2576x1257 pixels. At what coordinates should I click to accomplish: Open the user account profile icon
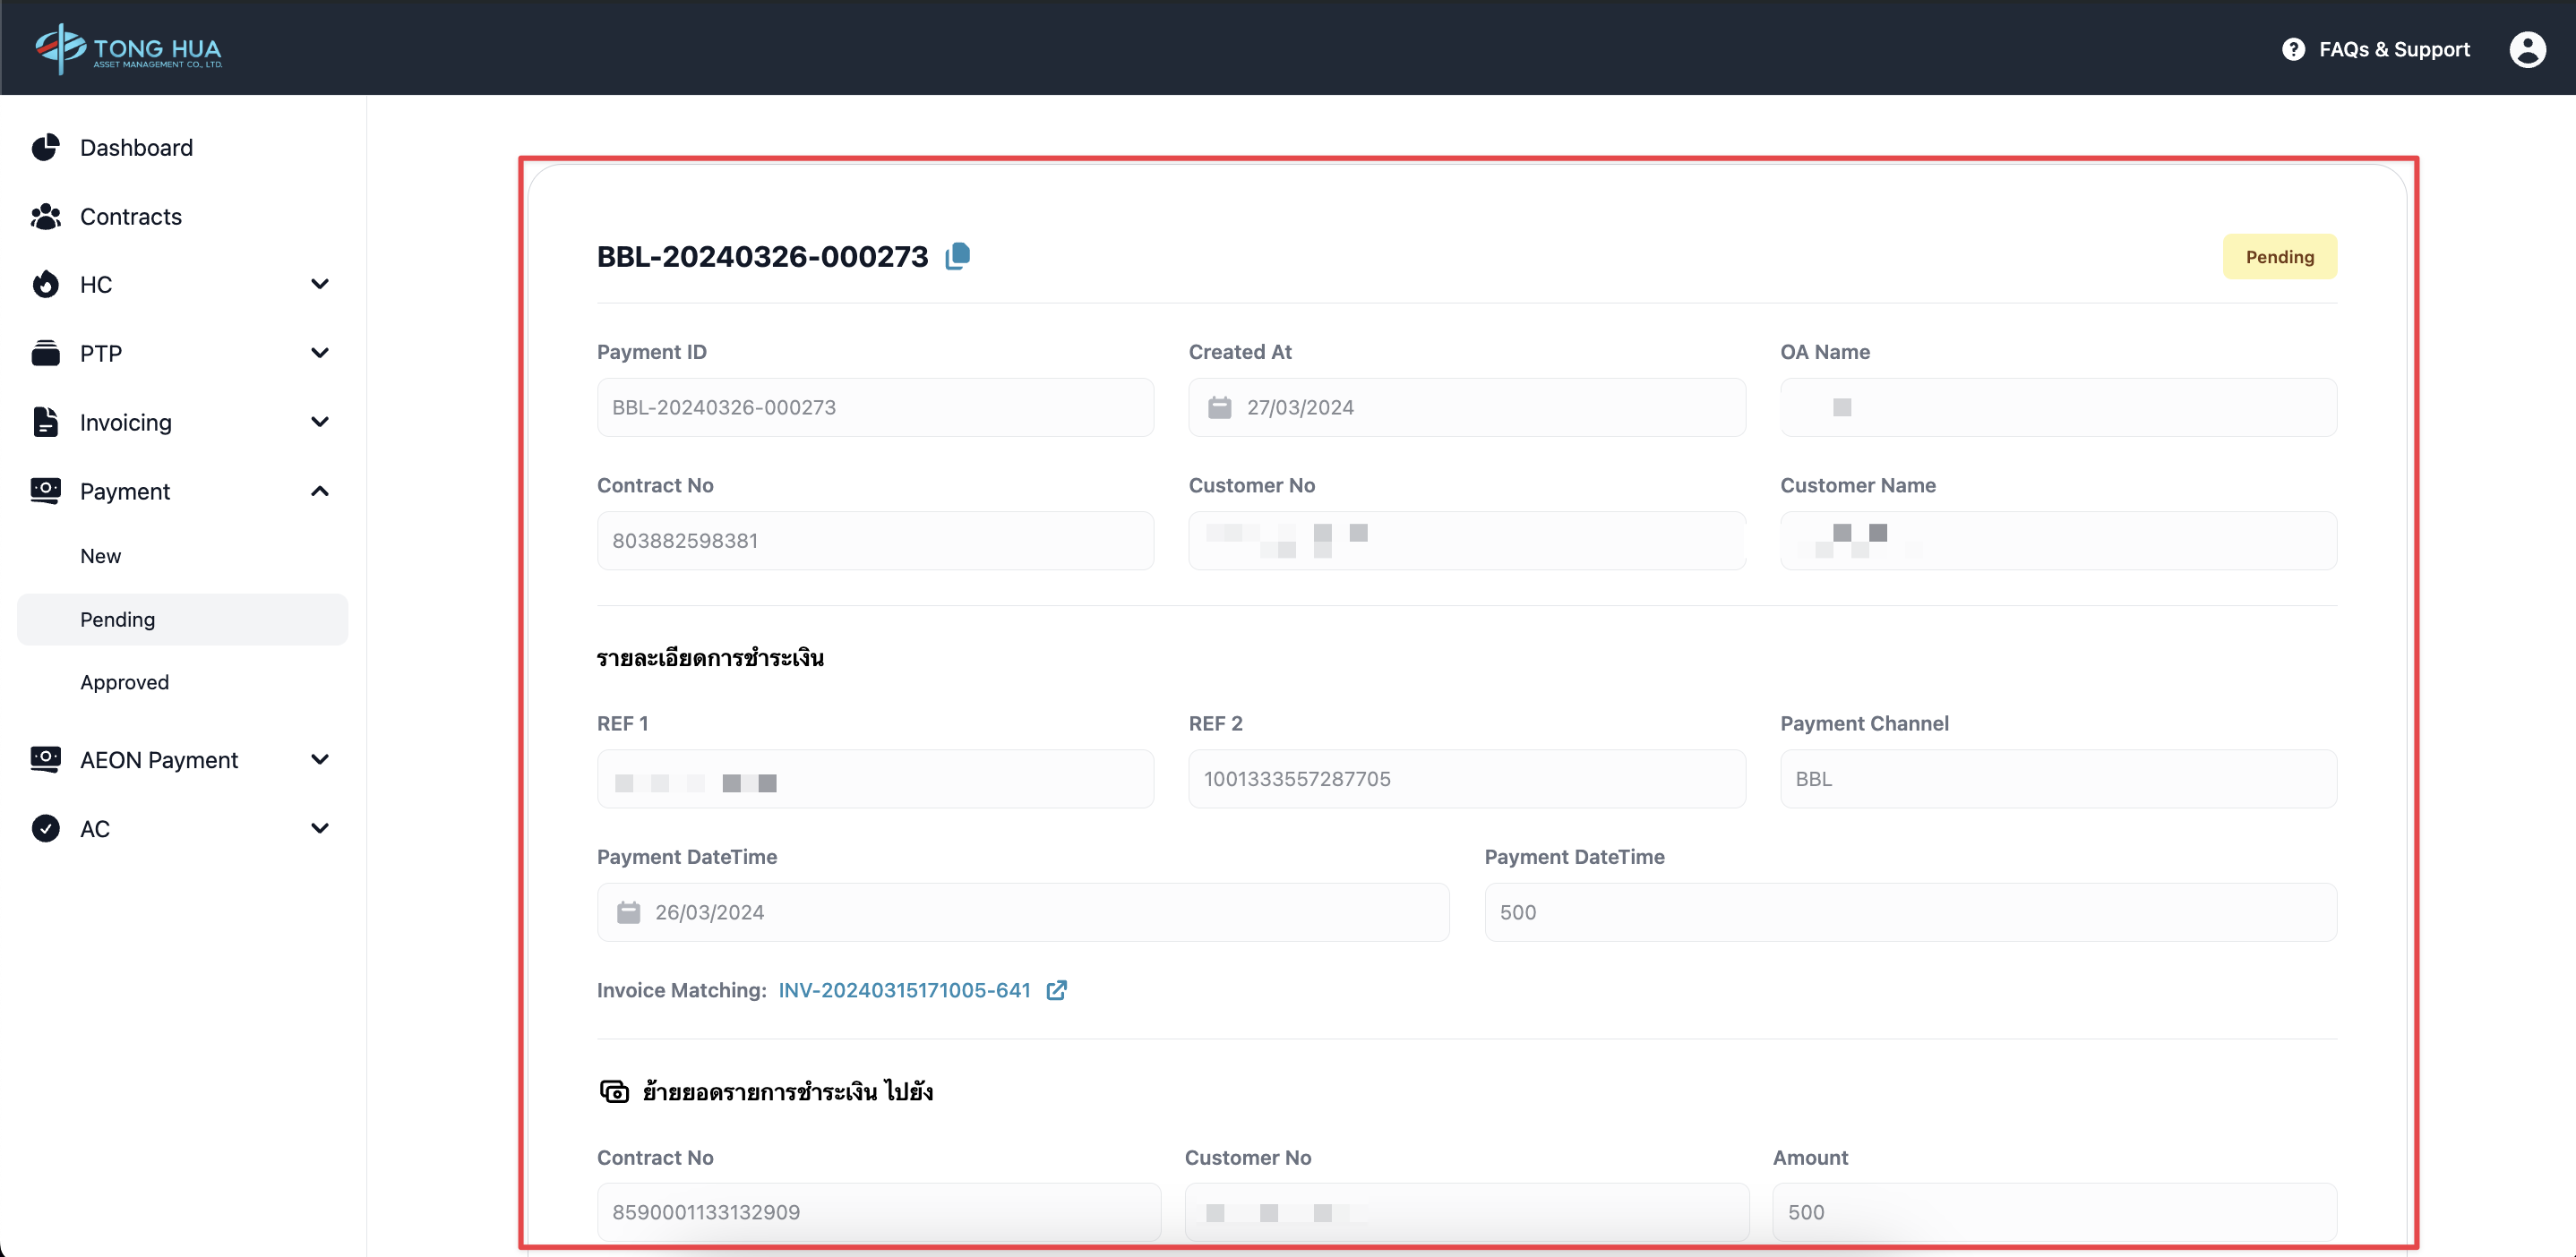pyautogui.click(x=2527, y=49)
